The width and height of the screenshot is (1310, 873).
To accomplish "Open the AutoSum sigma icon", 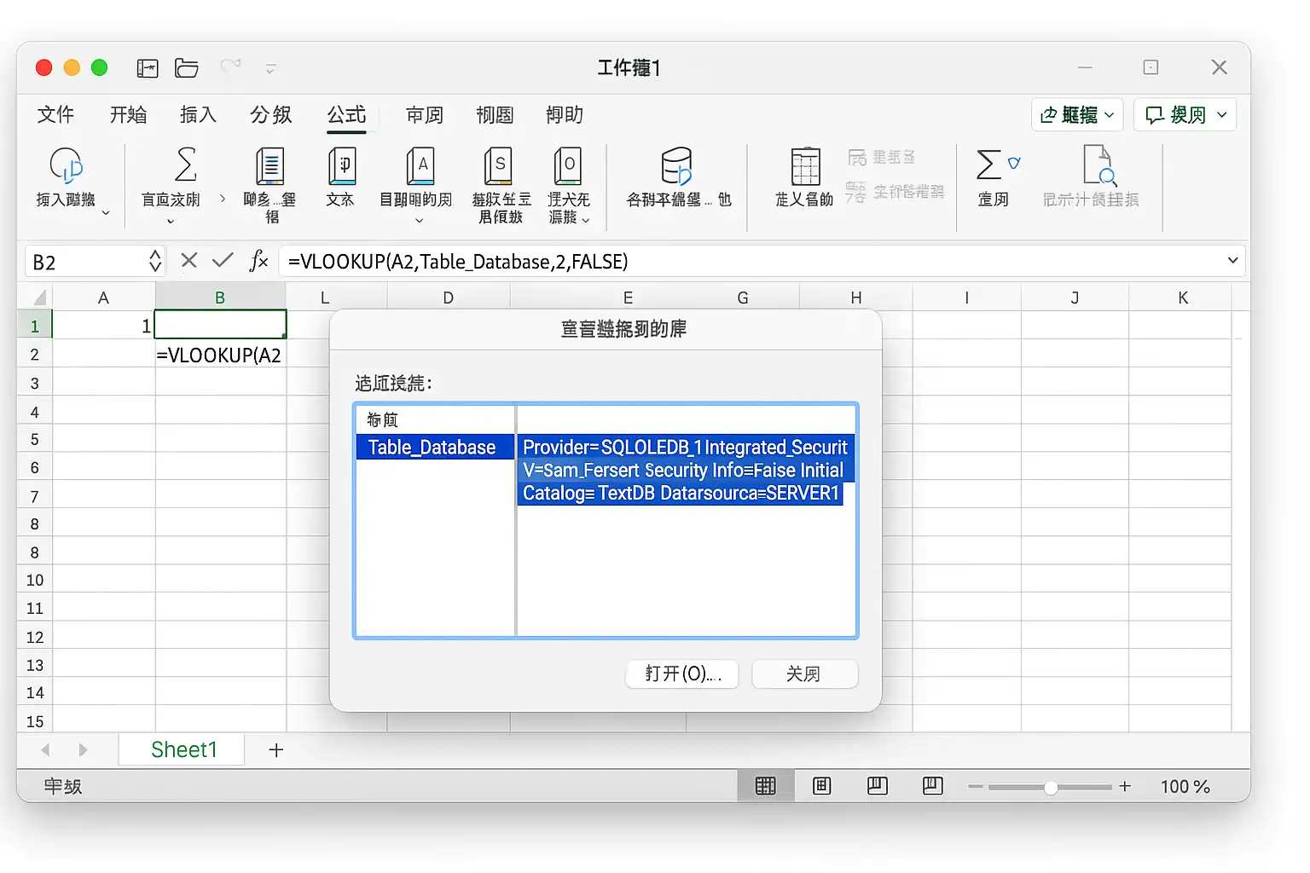I will tap(185, 165).
